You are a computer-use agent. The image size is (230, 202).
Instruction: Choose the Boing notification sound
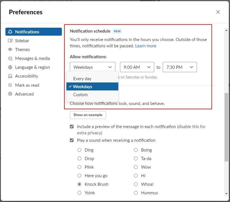click(x=136, y=150)
